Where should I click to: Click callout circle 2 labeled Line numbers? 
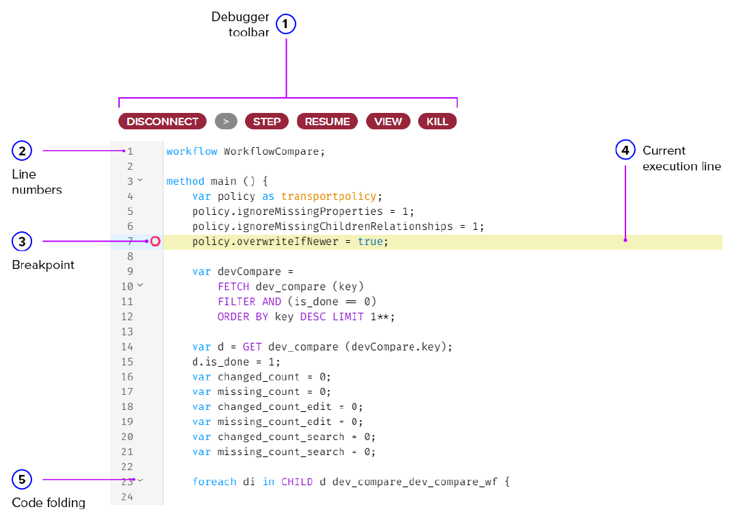coord(22,151)
